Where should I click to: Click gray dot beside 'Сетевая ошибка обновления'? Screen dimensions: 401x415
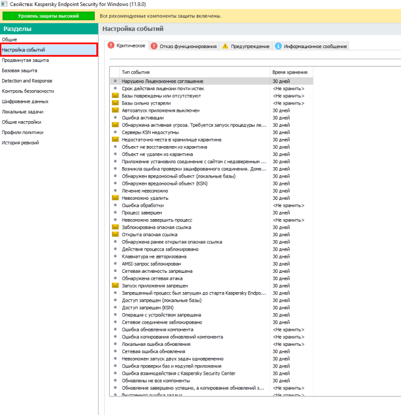(115, 351)
